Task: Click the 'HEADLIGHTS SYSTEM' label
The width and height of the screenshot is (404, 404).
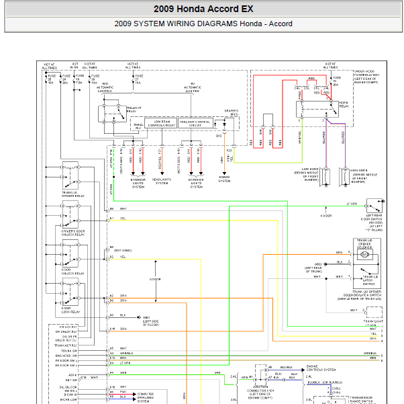Action: (x=162, y=181)
